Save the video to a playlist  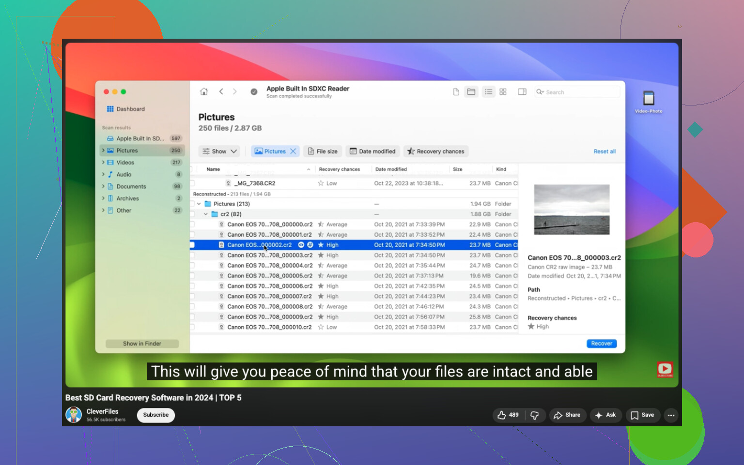coord(643,415)
